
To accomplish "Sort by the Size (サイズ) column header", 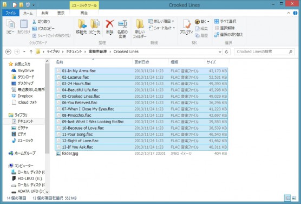I will click(217, 62).
